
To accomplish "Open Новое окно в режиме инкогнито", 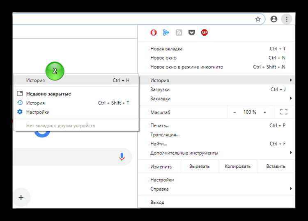I will 216,67.
